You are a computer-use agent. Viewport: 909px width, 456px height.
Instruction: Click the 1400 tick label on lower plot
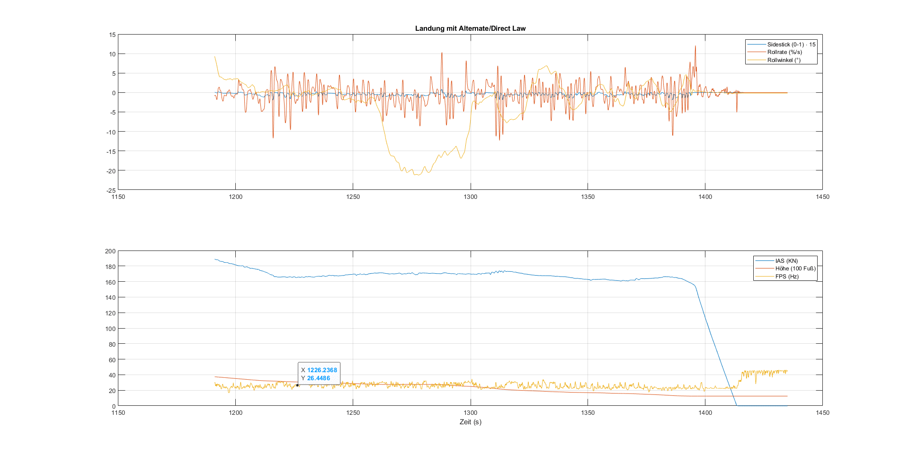pyautogui.click(x=705, y=413)
